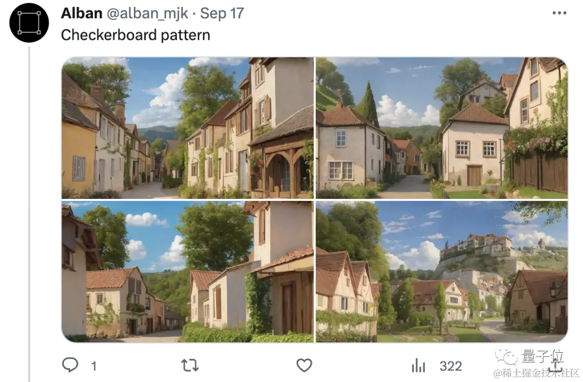The width and height of the screenshot is (583, 382).
Task: Open Alban's black profile avatar
Action: (29, 23)
